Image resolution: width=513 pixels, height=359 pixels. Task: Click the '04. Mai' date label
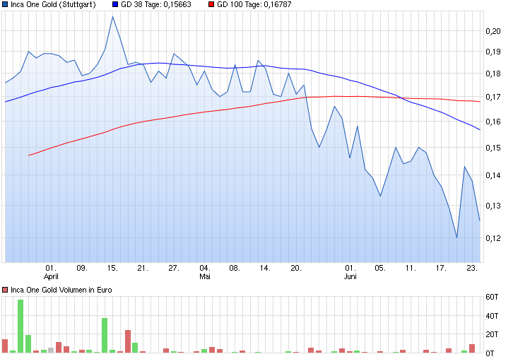tap(204, 272)
